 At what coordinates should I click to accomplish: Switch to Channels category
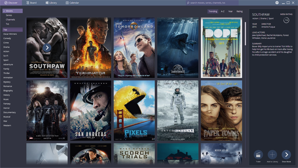(x=10, y=20)
